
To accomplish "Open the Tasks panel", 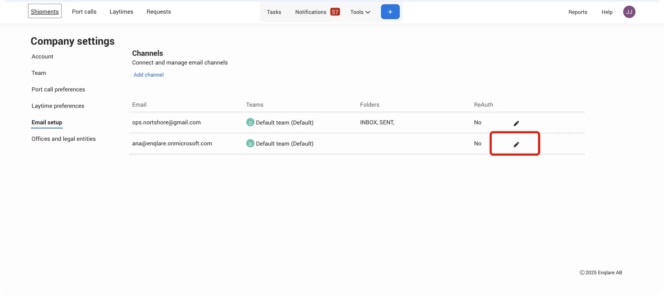I will pyautogui.click(x=274, y=12).
